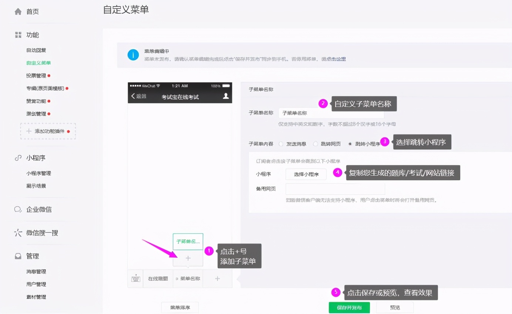This screenshot has width=512, height=314.
Task: Click the 考试宝在线考试 title in phone preview
Action: coord(180,97)
